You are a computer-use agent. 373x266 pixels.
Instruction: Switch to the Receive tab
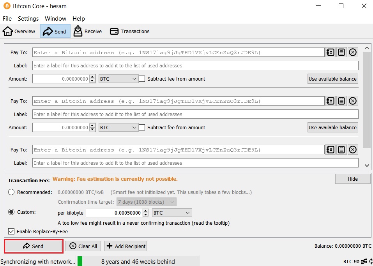87,31
